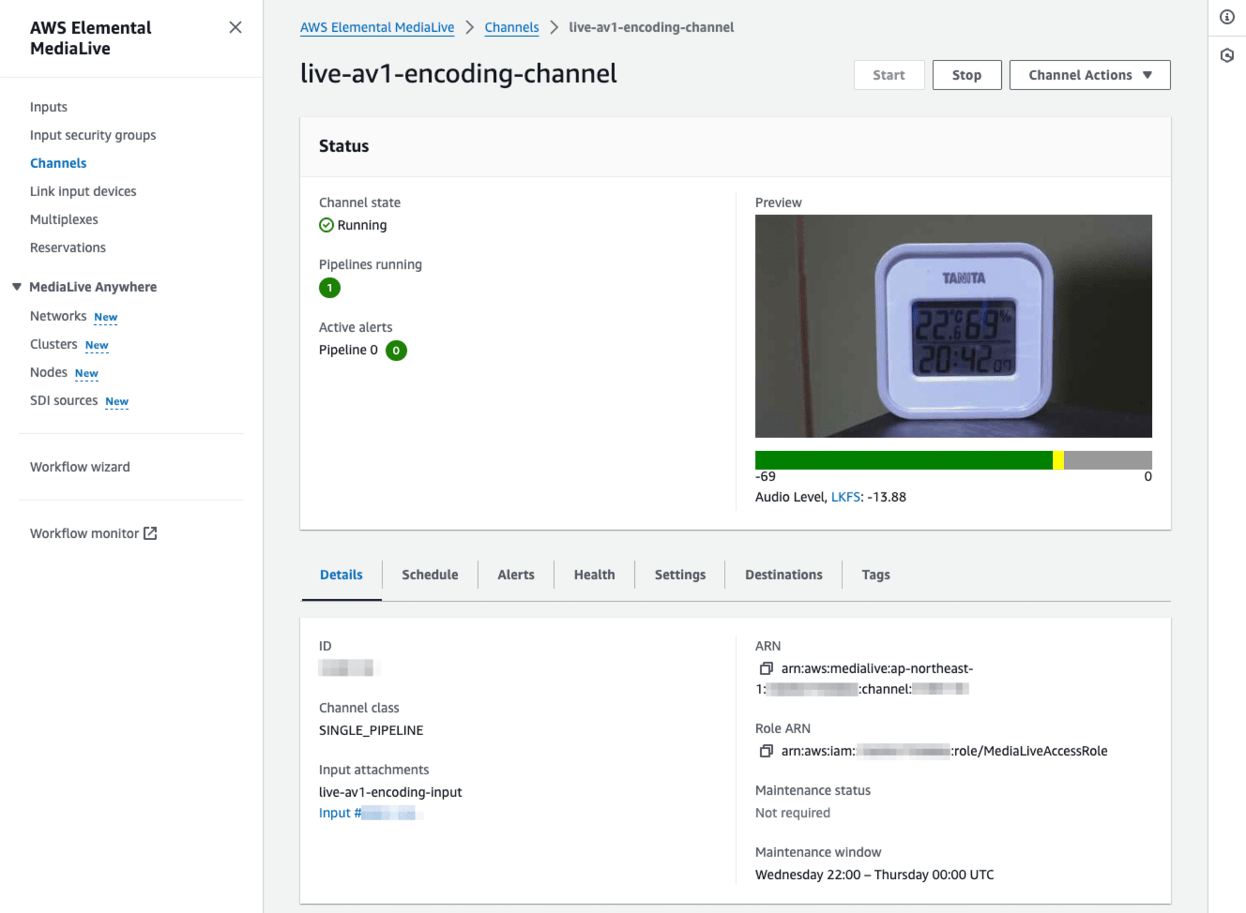The image size is (1246, 913).
Task: Go to Channels breadcrumb link
Action: (511, 27)
